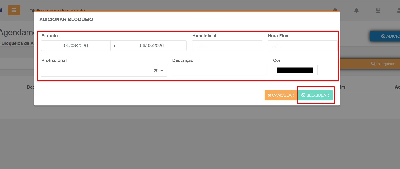Click the Descrição text field
Image resolution: width=400 pixels, height=169 pixels.
[x=219, y=70]
